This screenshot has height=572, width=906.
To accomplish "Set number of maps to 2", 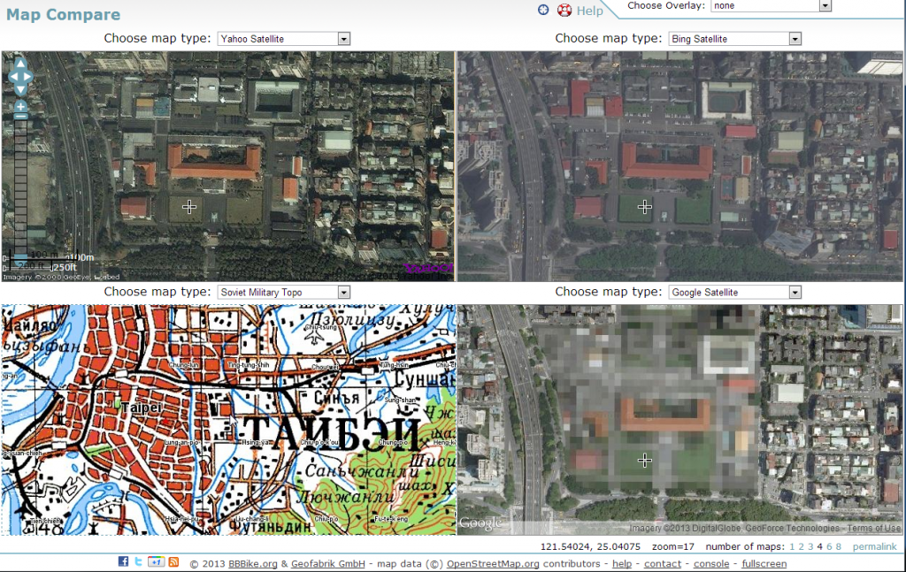I will point(801,546).
